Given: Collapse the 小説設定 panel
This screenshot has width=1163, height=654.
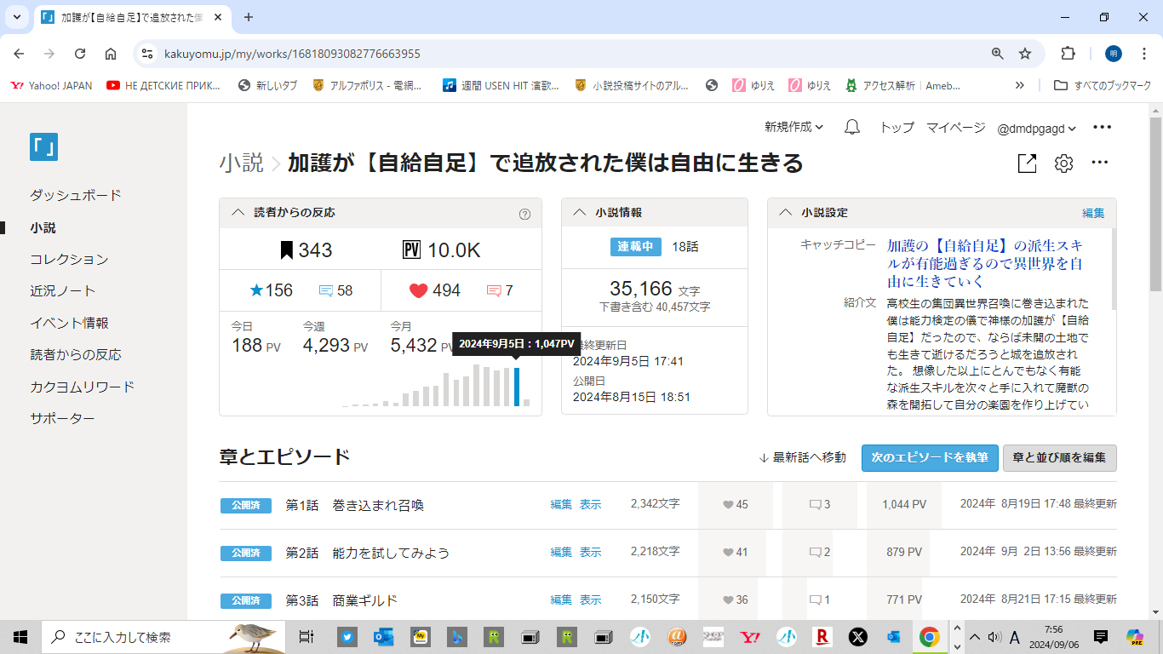Looking at the screenshot, I should tap(786, 213).
